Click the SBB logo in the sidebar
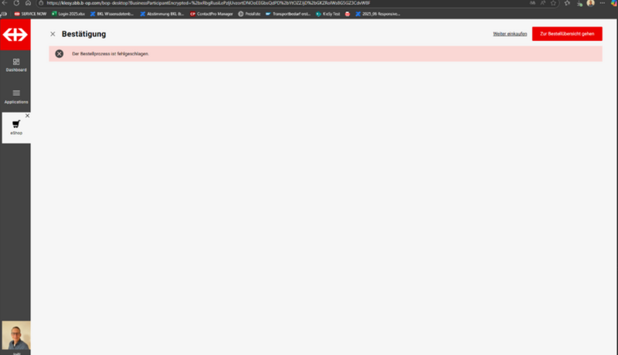Image resolution: width=618 pixels, height=355 pixels. coord(15,35)
